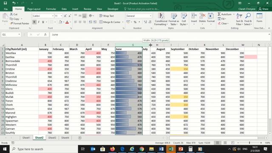Toggle Wrap Text
The image size is (272, 153).
tap(107, 16)
